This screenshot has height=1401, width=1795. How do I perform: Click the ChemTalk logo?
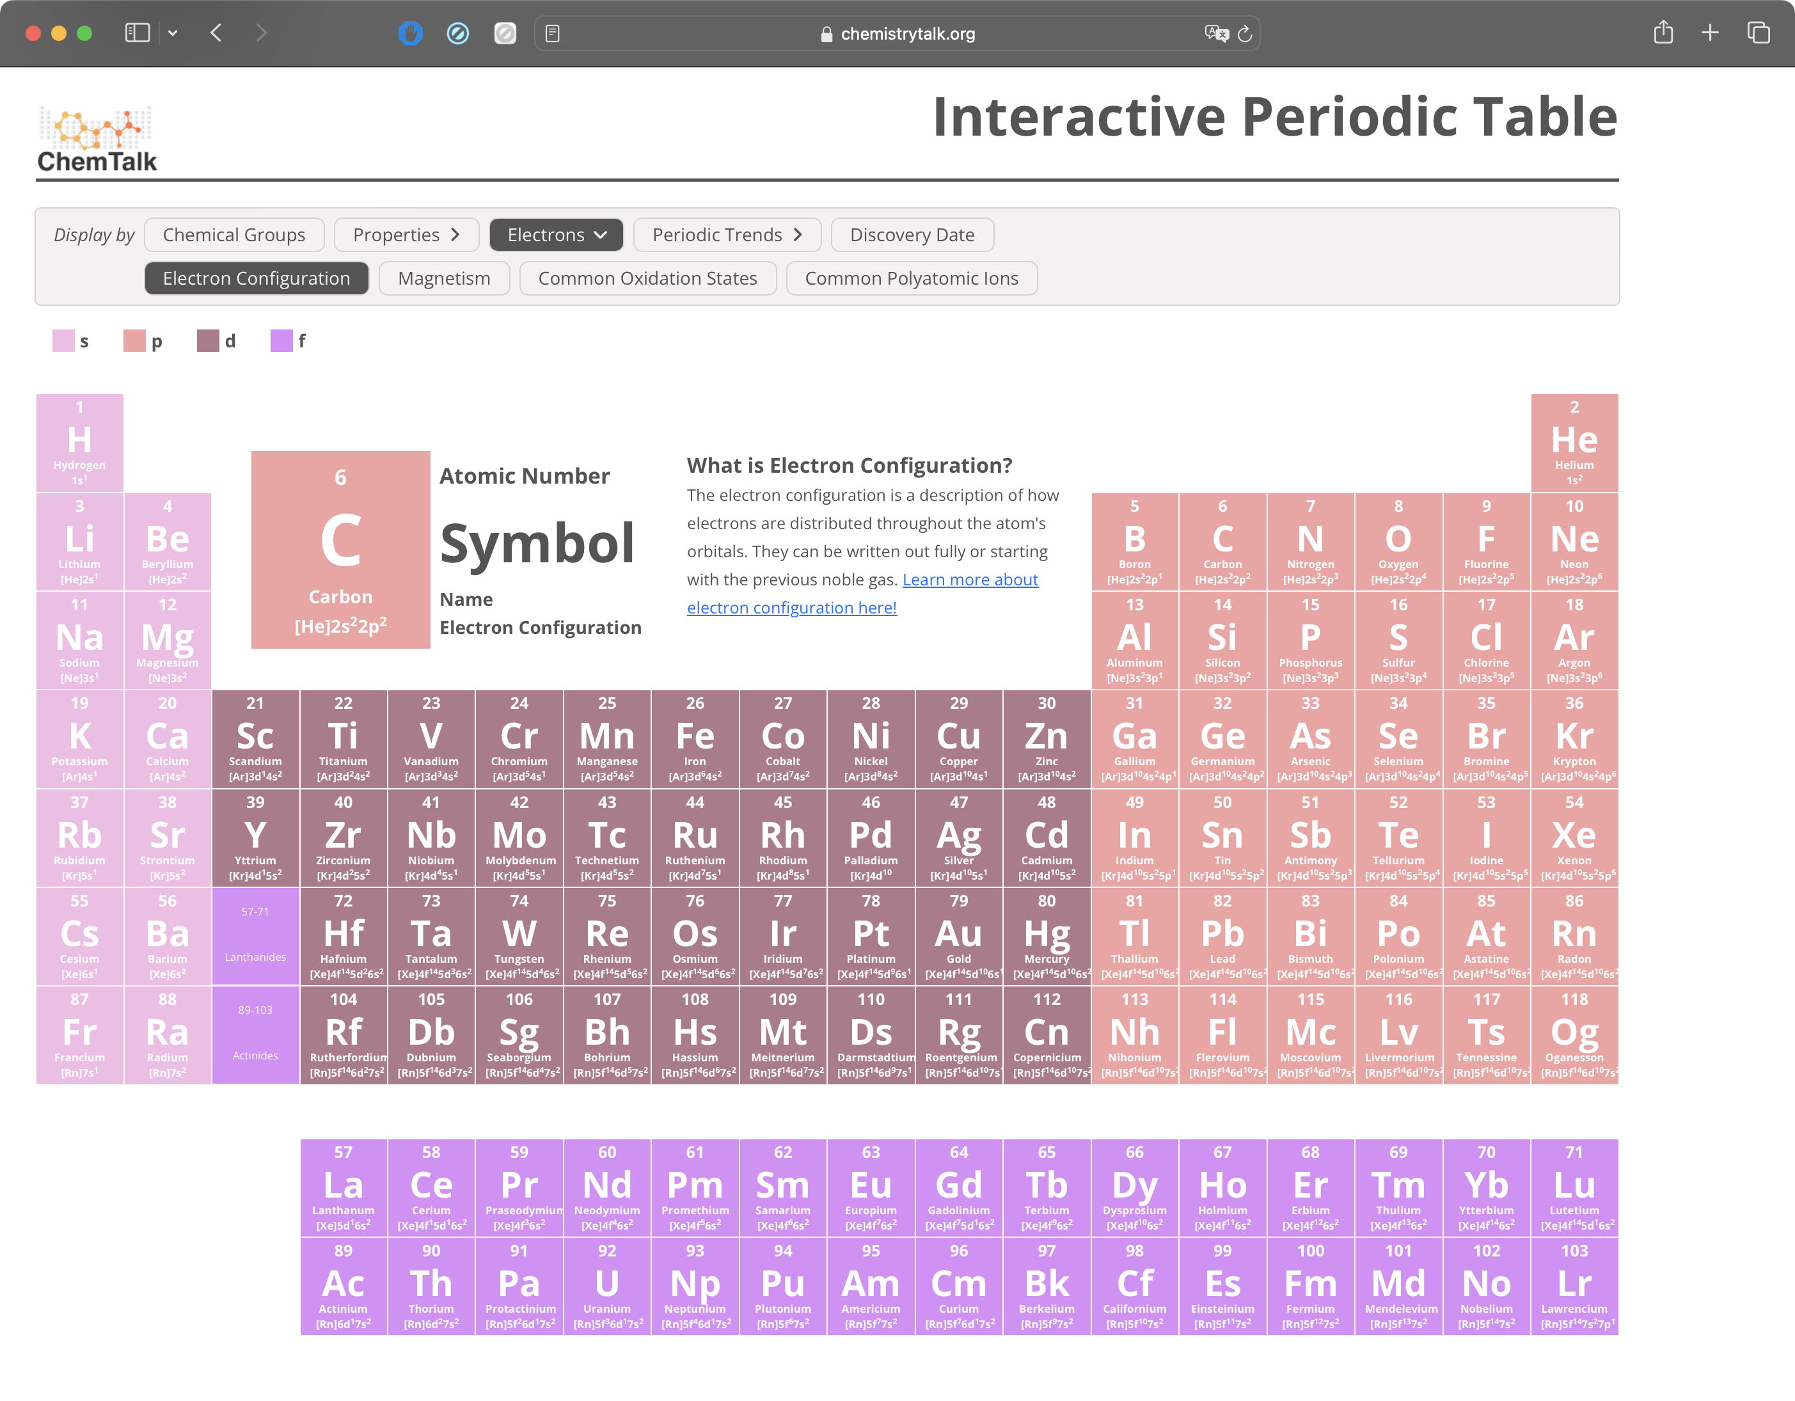click(97, 139)
